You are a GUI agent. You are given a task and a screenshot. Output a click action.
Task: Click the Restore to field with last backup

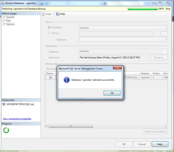(x=110, y=57)
